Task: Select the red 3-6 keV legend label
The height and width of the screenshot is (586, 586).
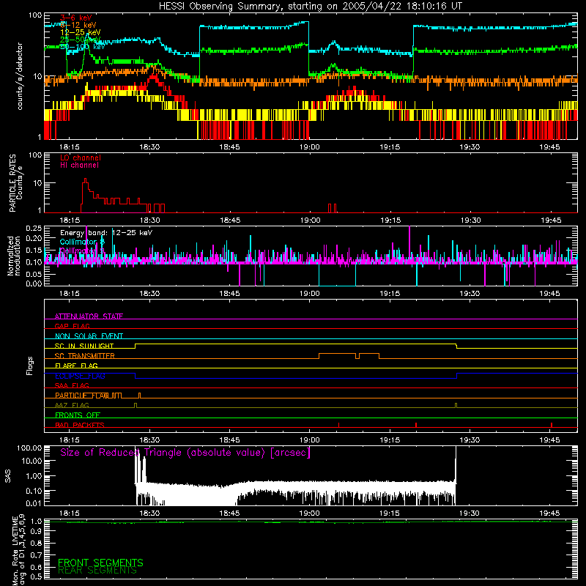Action: [76, 18]
